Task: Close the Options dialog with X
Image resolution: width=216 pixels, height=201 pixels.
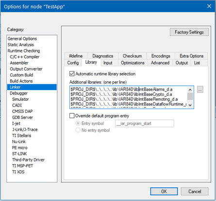Action: 209,6
